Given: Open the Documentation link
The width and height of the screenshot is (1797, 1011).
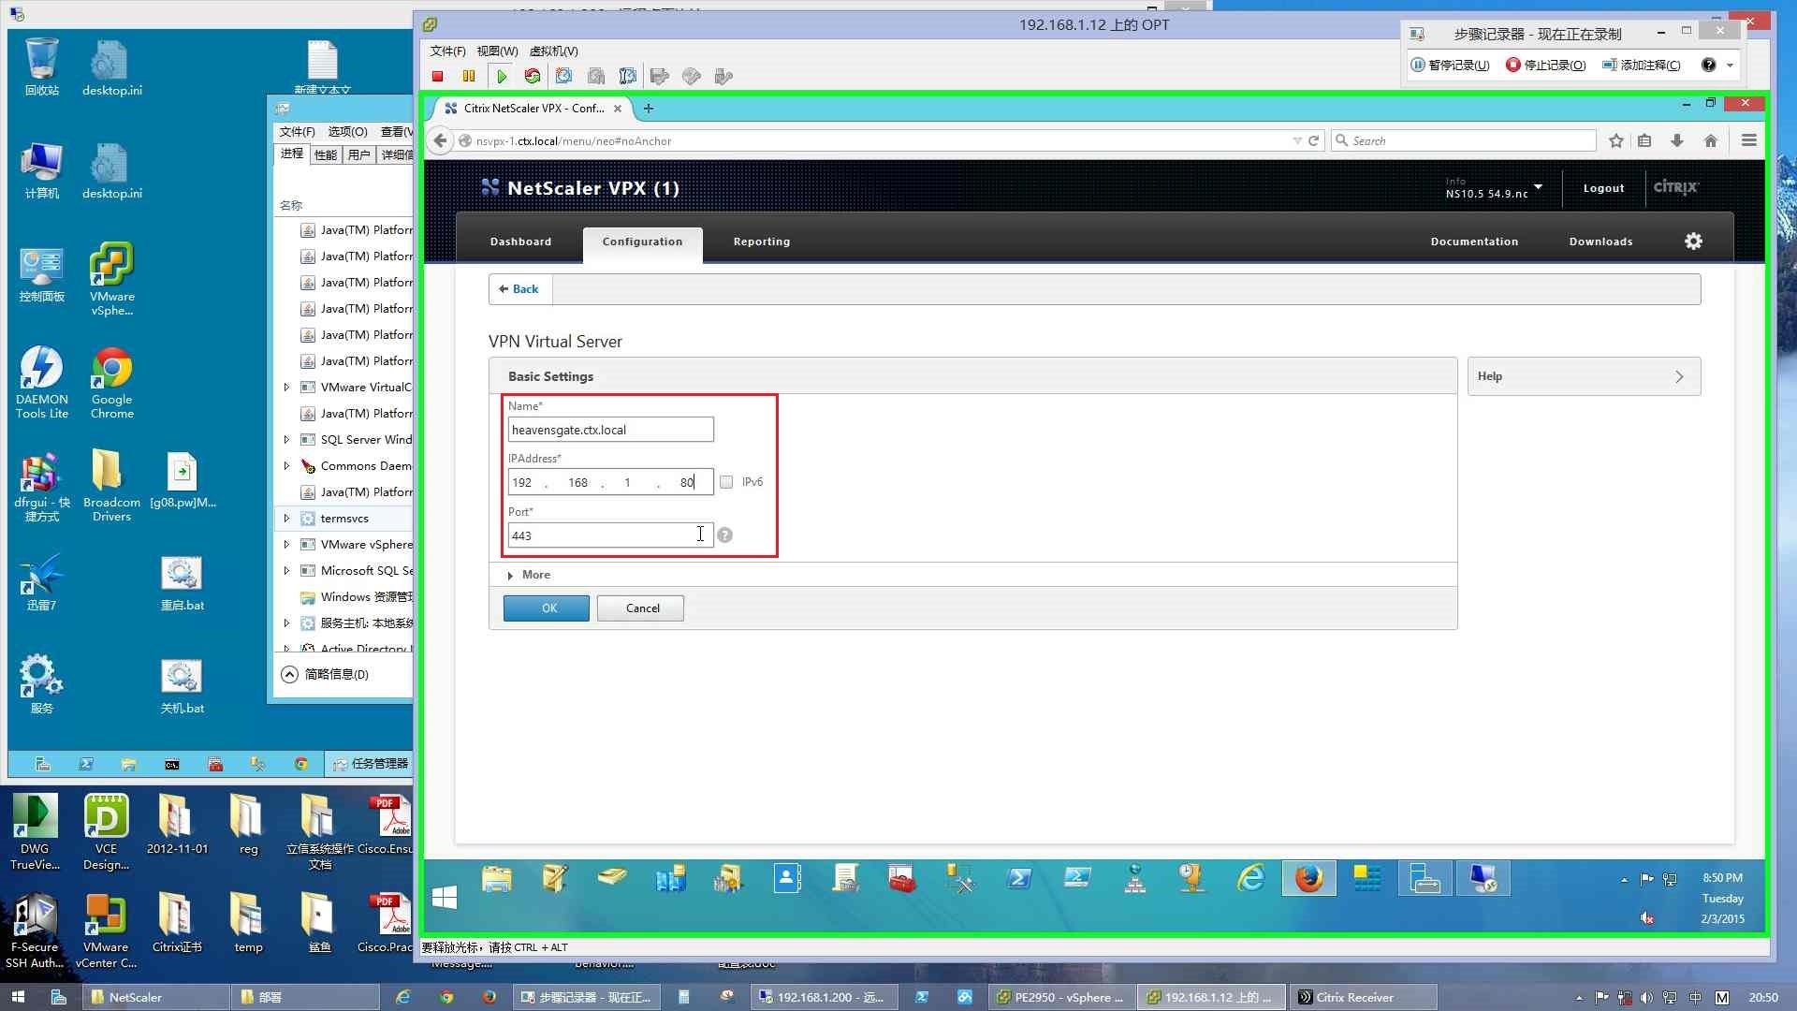Looking at the screenshot, I should click(1474, 242).
